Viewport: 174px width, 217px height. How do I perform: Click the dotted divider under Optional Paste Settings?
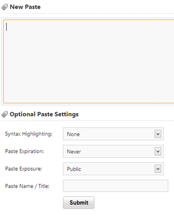[87, 121]
